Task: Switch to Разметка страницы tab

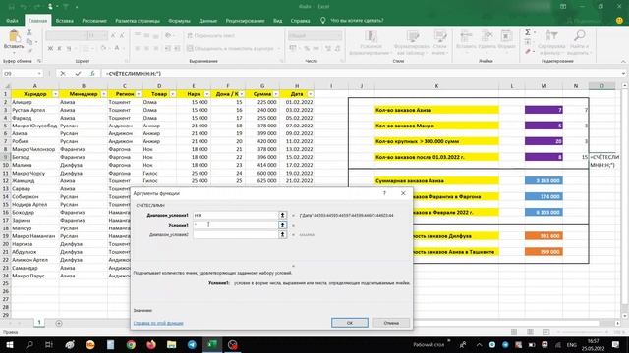Action: (x=138, y=21)
